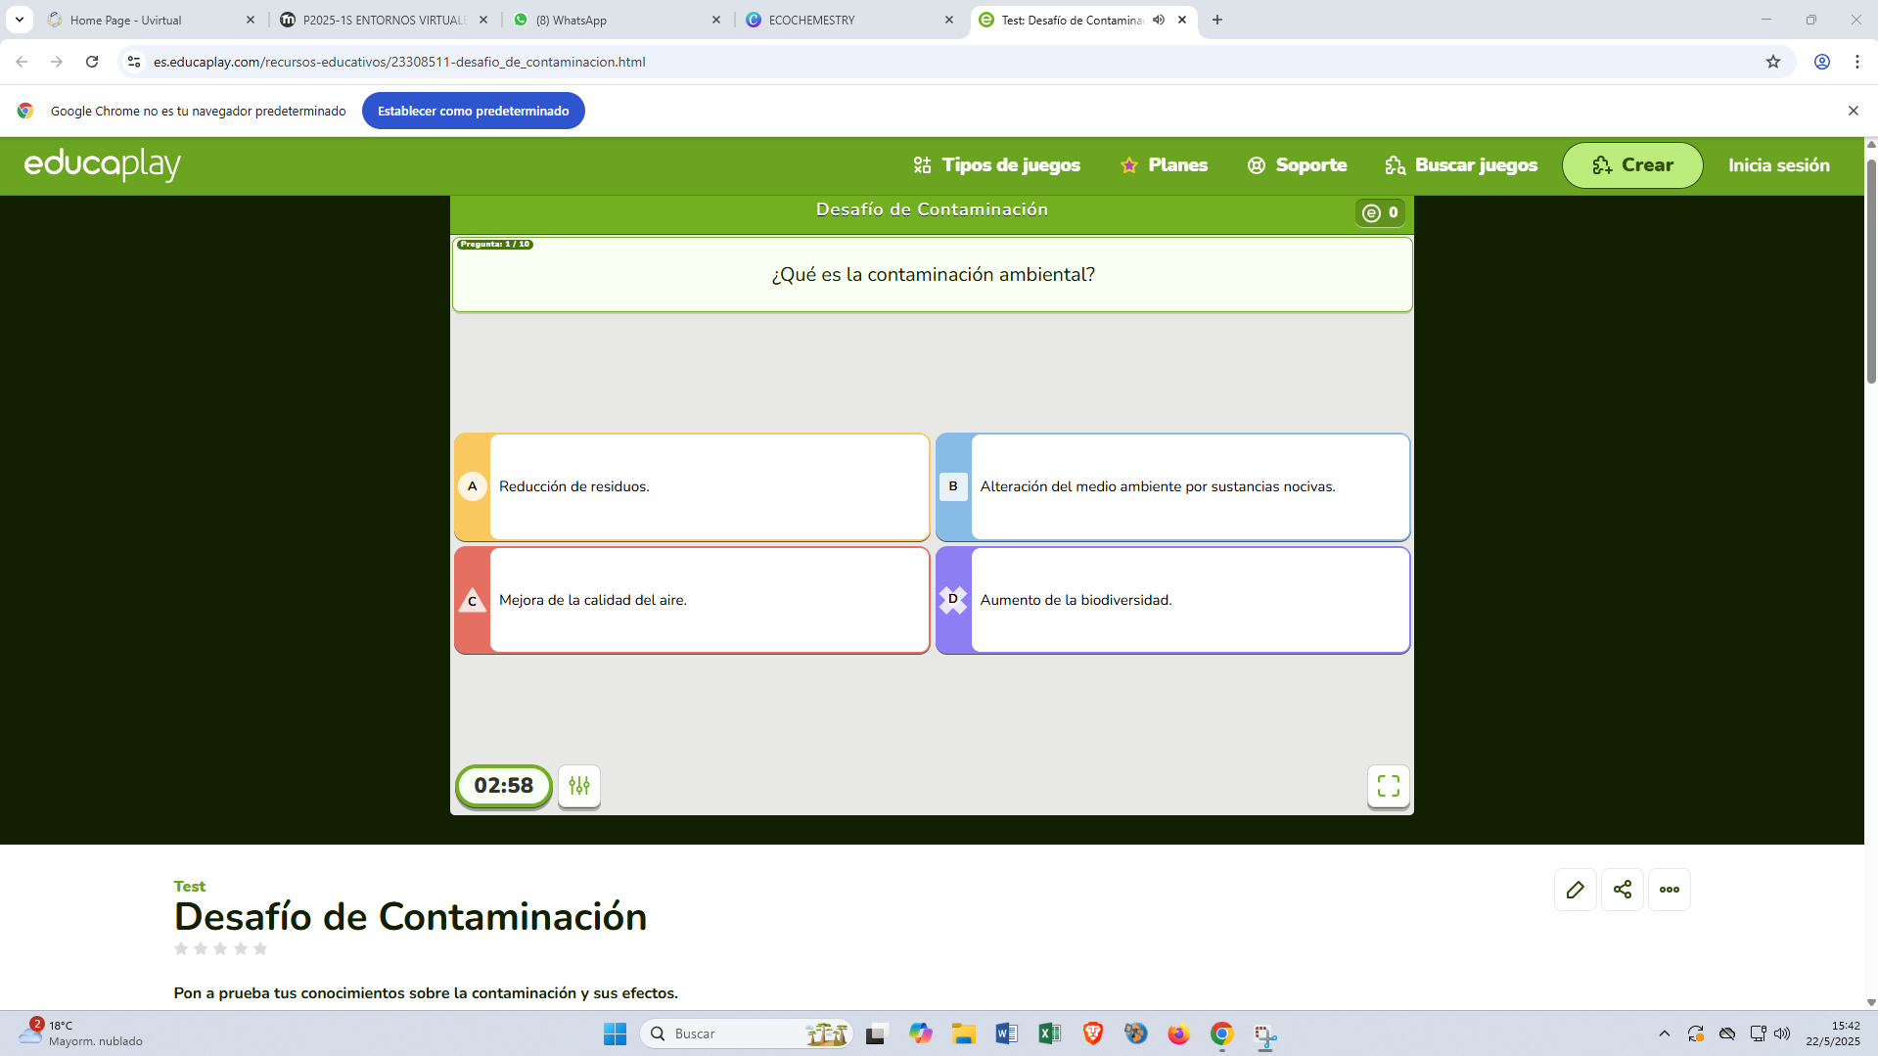The image size is (1878, 1056).
Task: Click the Test category label
Action: [x=190, y=887]
